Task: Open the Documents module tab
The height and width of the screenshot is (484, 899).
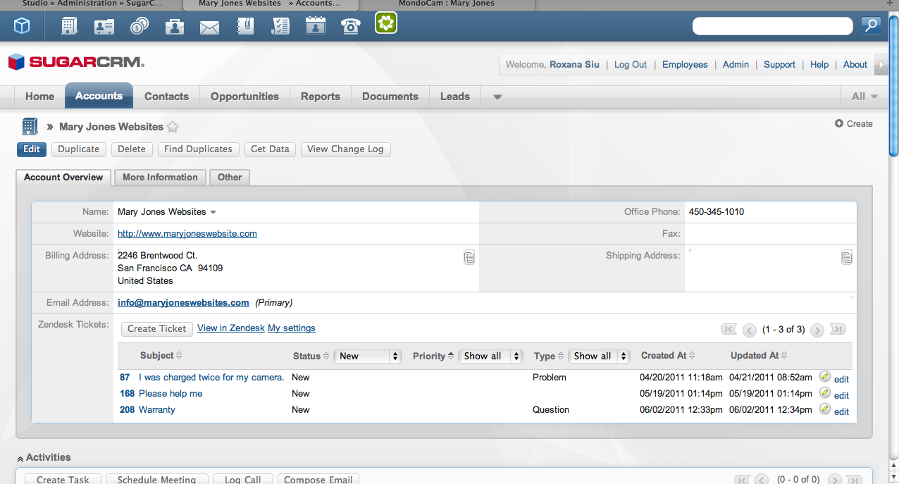Action: pos(390,97)
